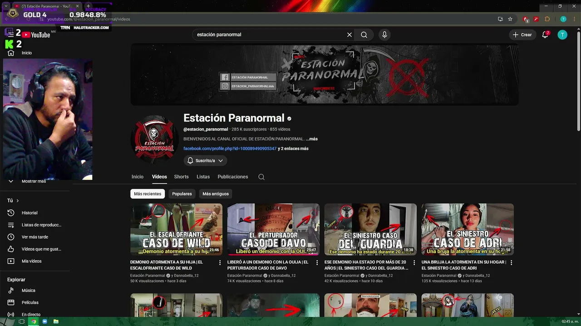Open the CASO DEL GUARDIA video thumbnail
581x326 pixels.
tap(370, 229)
